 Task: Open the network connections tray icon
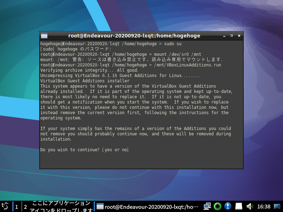pyautogui.click(x=207, y=206)
